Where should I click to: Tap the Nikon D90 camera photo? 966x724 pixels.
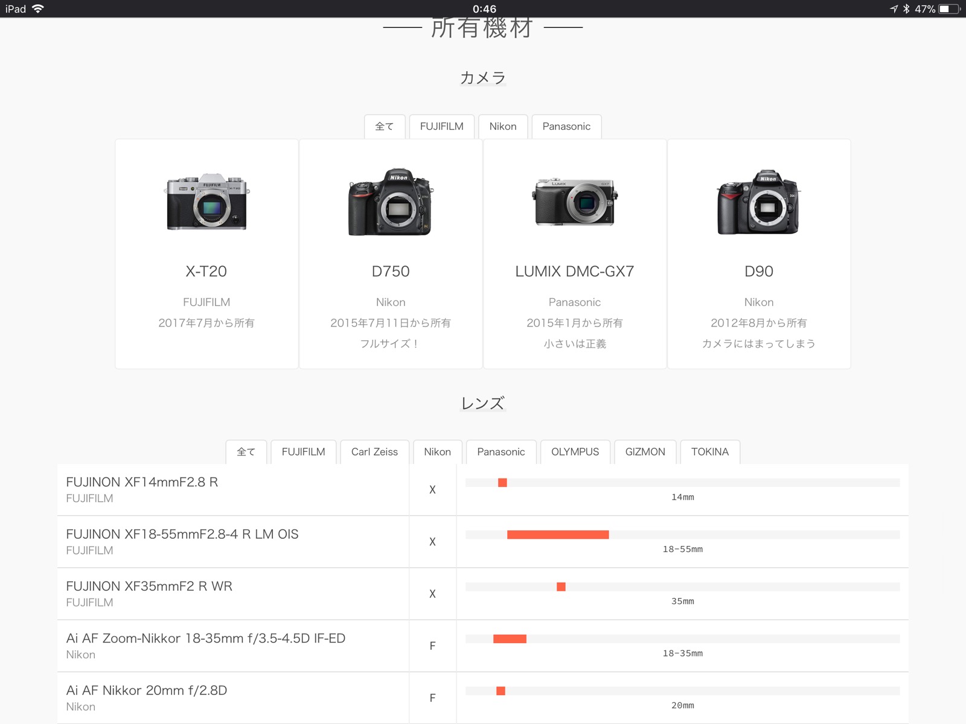click(x=758, y=202)
